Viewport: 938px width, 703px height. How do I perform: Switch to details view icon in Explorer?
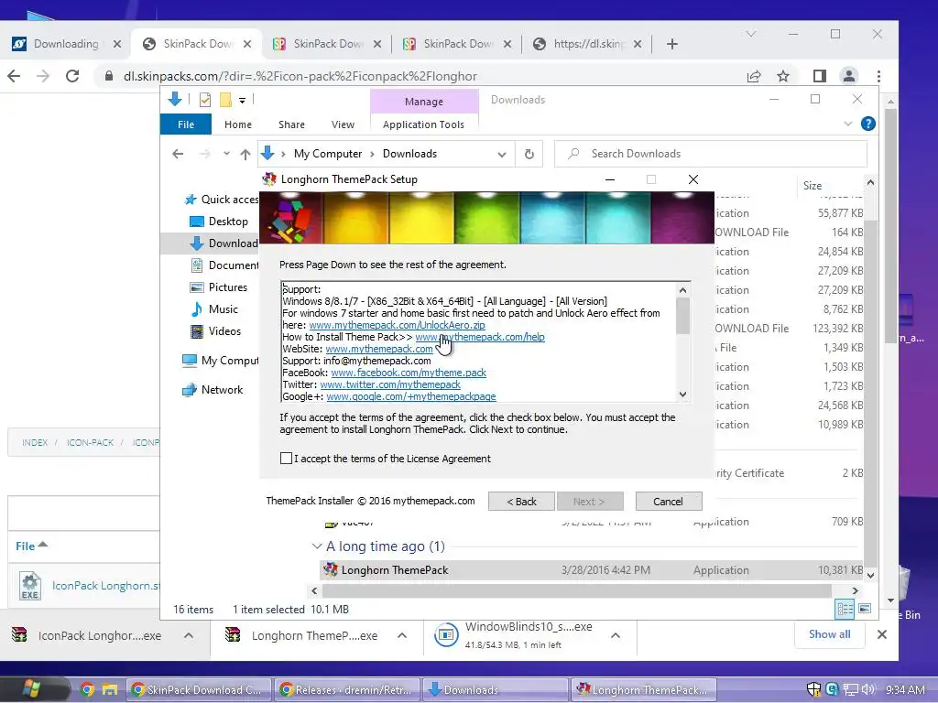pos(845,609)
